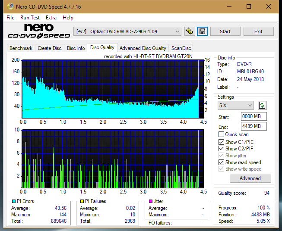This screenshot has width=282, height=231.
Task: Click the Exit button
Action: pos(258,31)
